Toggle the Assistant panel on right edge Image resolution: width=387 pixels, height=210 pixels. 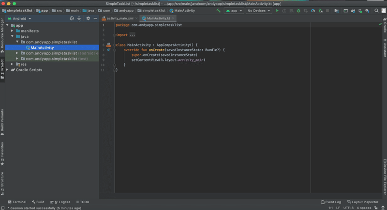pos(385,48)
